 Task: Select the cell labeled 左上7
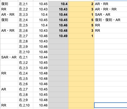click(26, 36)
